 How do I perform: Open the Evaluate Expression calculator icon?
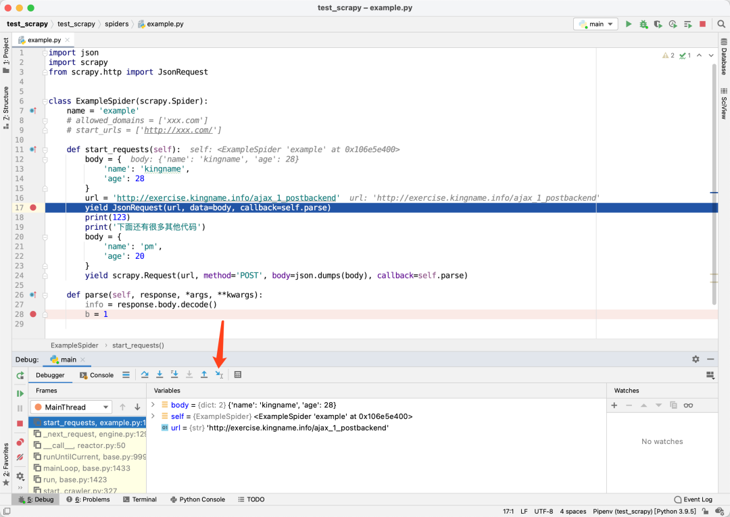[x=238, y=374]
